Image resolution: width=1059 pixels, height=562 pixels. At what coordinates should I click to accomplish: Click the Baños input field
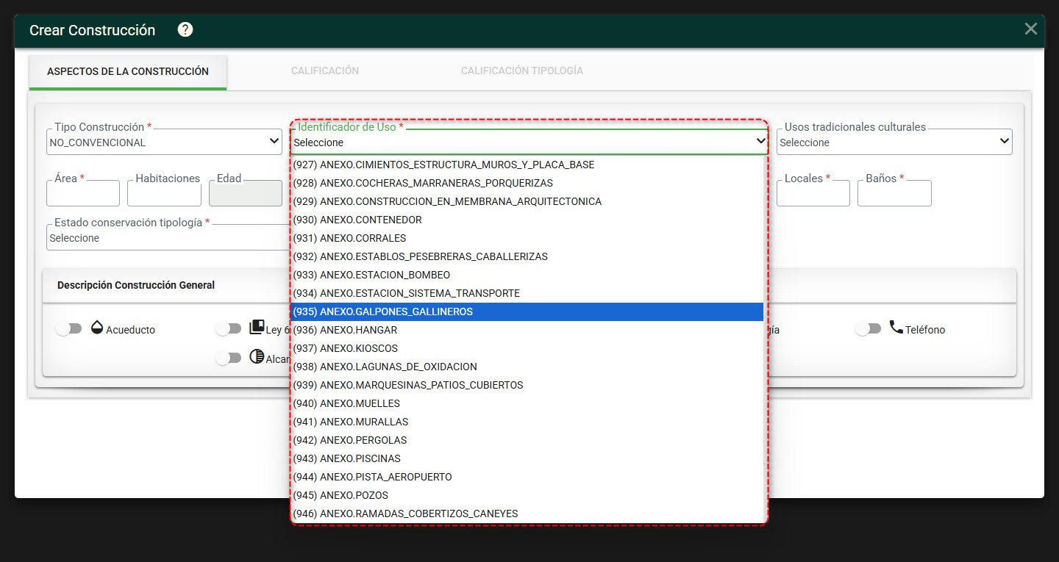pos(894,193)
